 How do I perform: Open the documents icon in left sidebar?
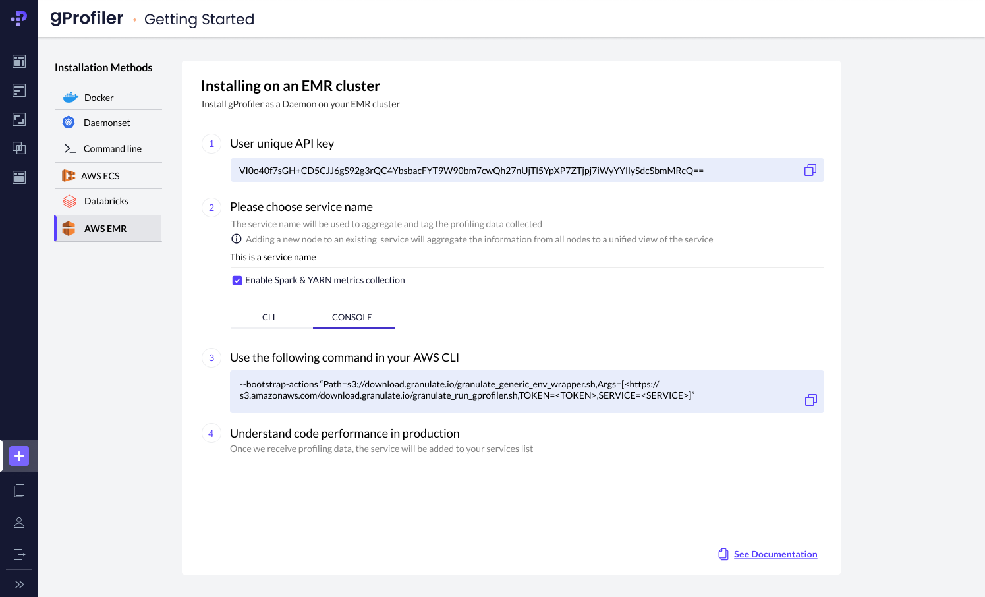point(19,490)
